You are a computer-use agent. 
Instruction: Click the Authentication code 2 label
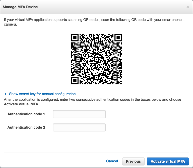click(x=26, y=127)
